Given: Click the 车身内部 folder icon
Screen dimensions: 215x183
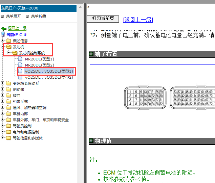Looking at the screenshot, I should 8,113.
